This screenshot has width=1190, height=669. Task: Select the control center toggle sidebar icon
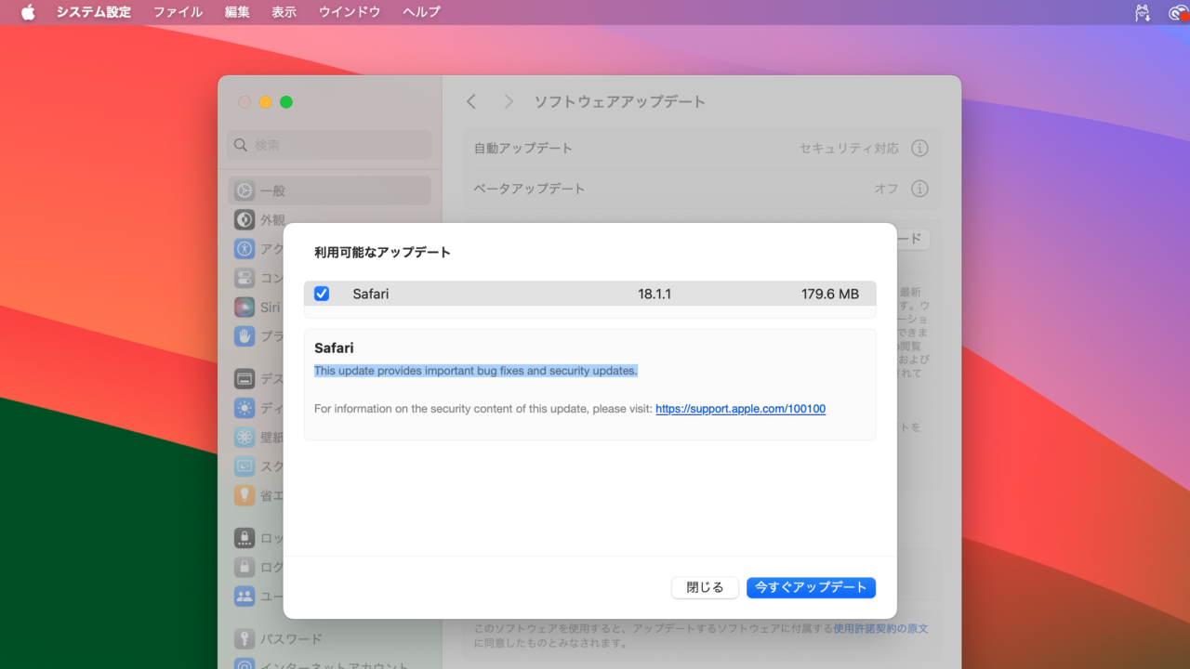tap(245, 278)
